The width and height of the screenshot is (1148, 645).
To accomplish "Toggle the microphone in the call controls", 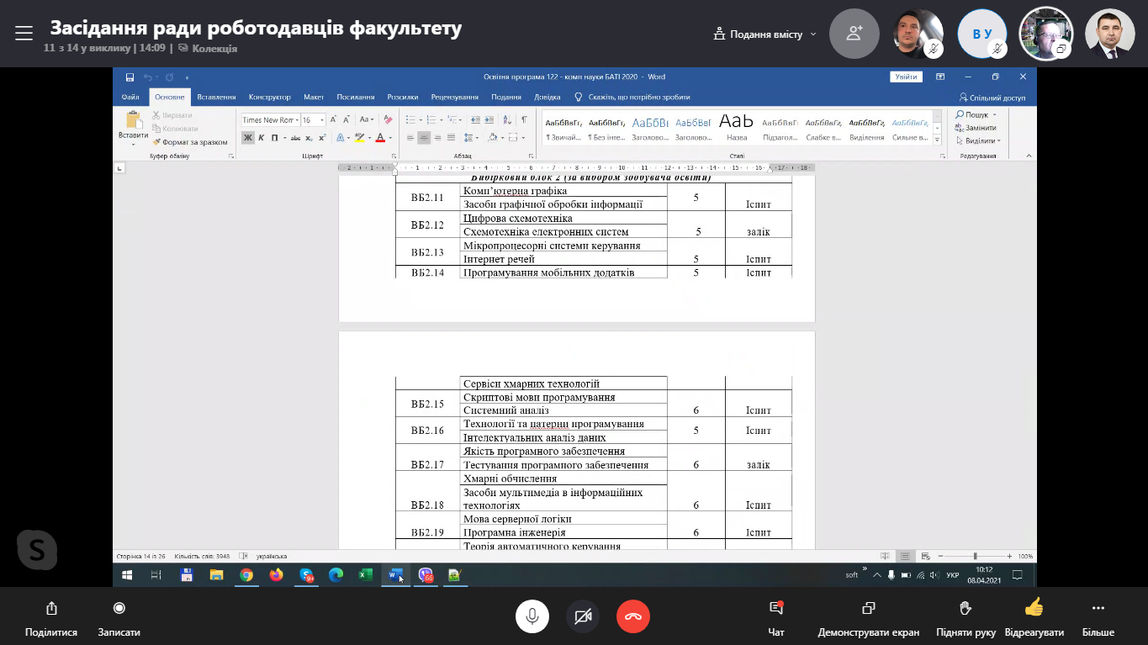I will click(x=532, y=617).
